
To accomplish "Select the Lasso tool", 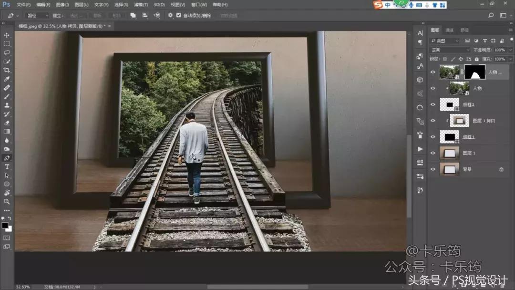I will pos(7,52).
